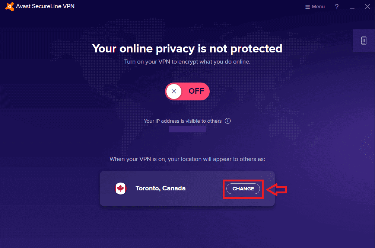This screenshot has width=375, height=248.
Task: Turn on the VPN with the OFF switch
Action: (187, 91)
